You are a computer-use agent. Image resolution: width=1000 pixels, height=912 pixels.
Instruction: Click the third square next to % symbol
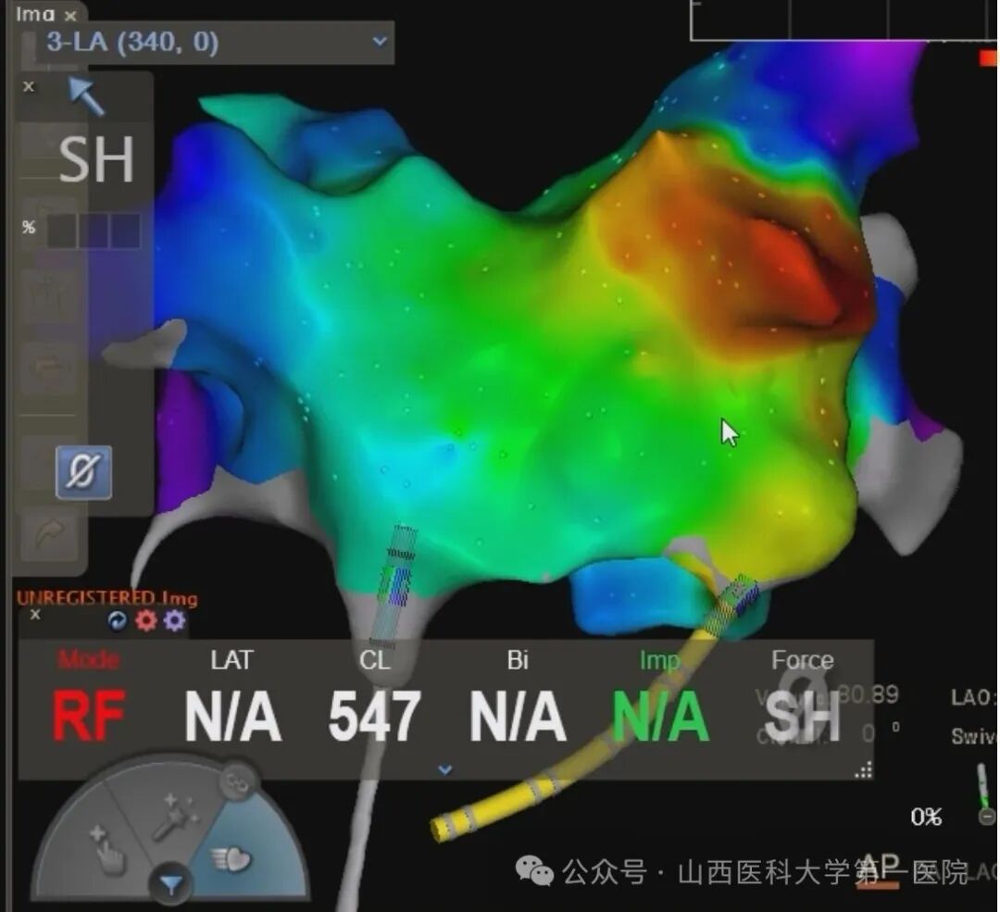tap(126, 231)
